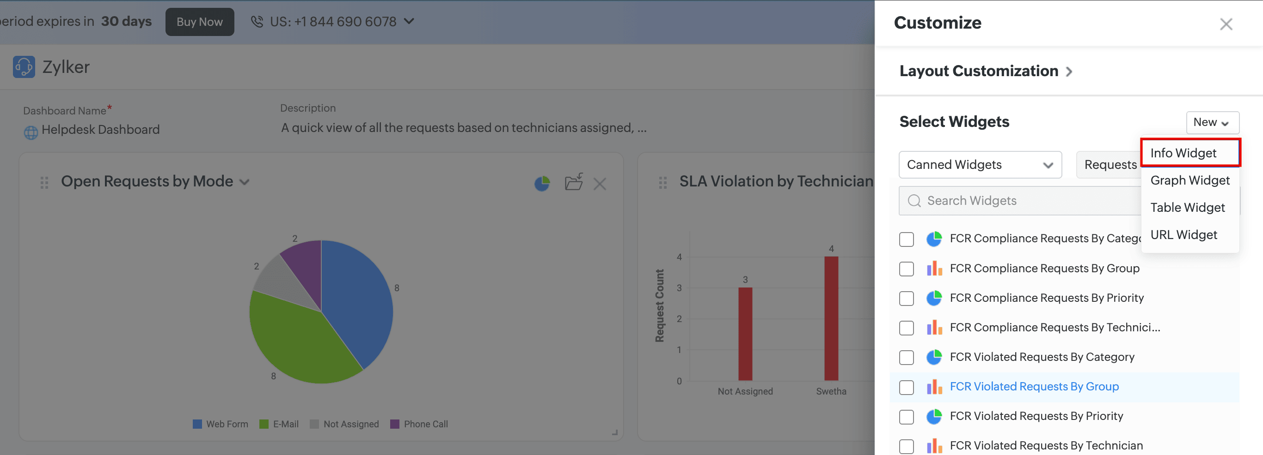Check FCR Compliance Requests By Group

[906, 269]
